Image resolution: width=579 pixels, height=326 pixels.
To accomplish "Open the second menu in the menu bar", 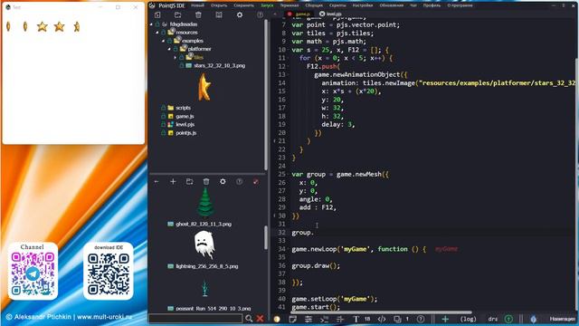I will pos(219,5).
